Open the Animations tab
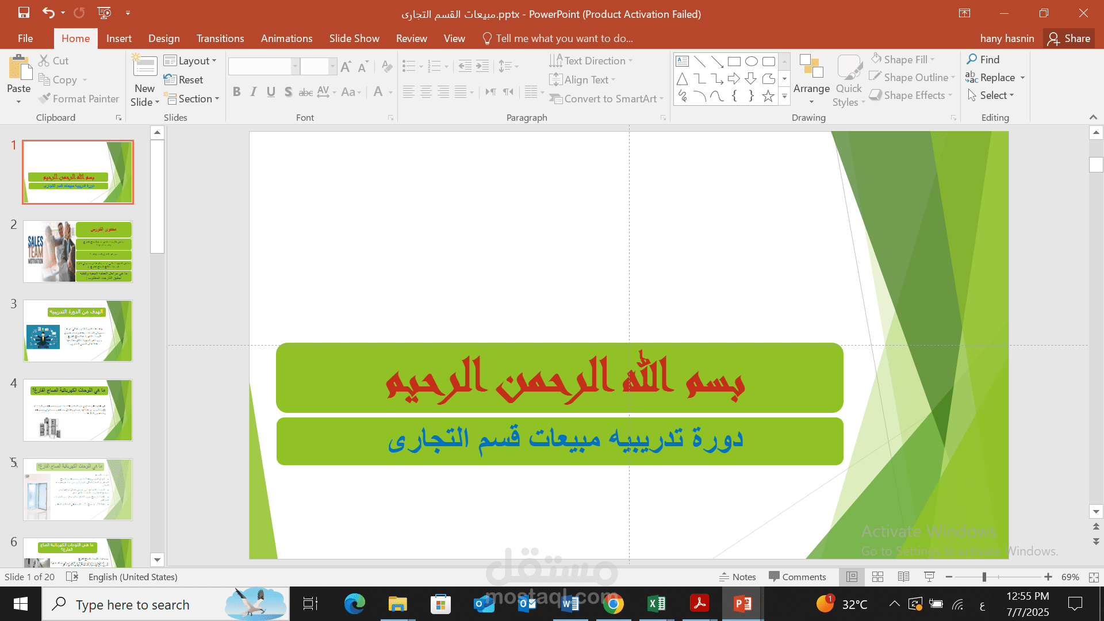This screenshot has height=621, width=1104. pyautogui.click(x=286, y=39)
